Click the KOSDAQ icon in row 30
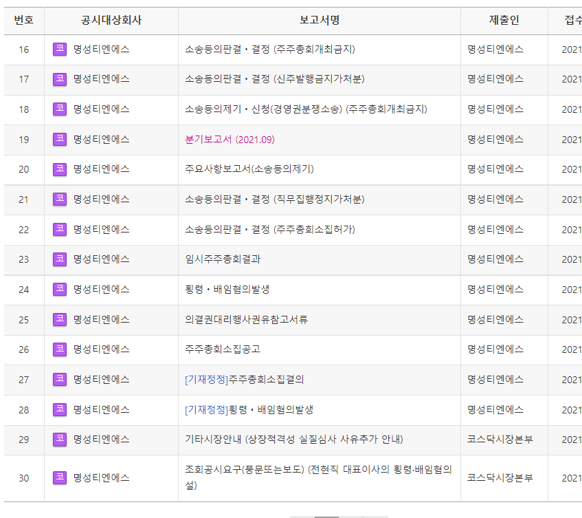582x518 pixels. pyautogui.click(x=59, y=477)
